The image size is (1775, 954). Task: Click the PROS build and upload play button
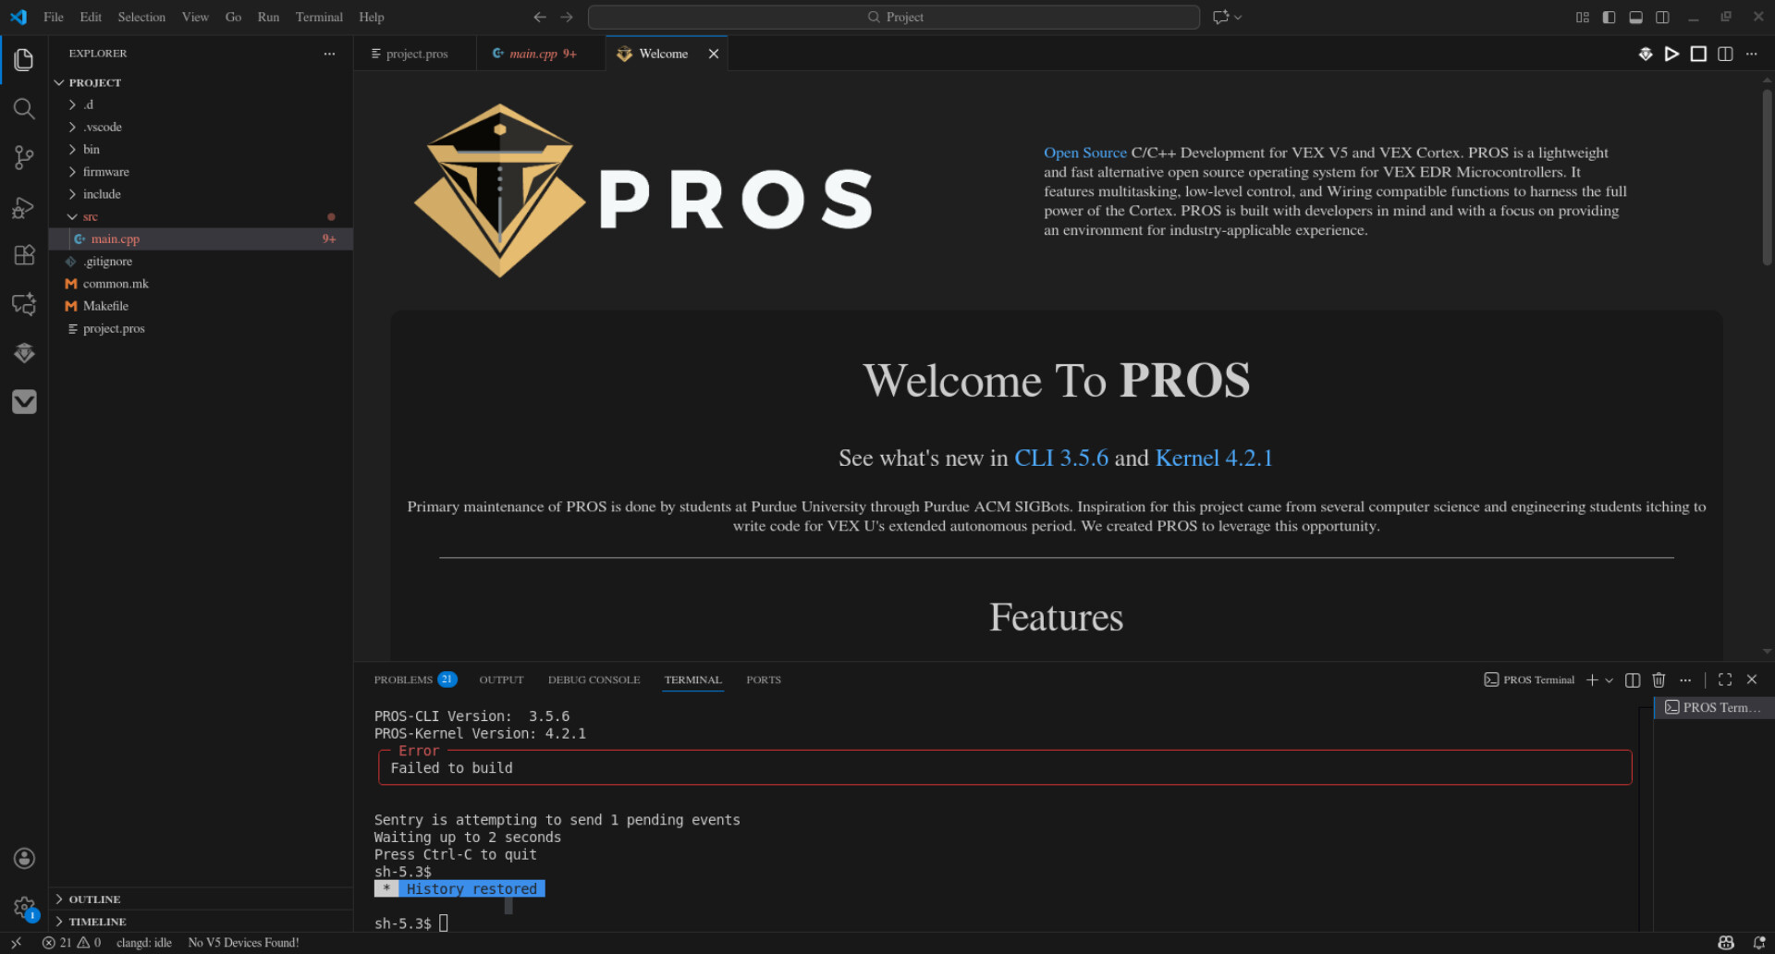(1671, 55)
